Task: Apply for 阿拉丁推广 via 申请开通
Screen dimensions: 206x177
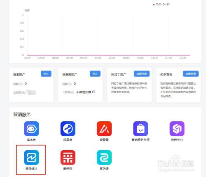Action: coord(142,74)
